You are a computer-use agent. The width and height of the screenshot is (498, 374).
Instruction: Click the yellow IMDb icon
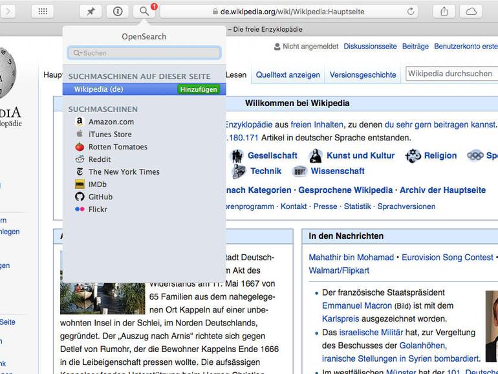pos(80,184)
